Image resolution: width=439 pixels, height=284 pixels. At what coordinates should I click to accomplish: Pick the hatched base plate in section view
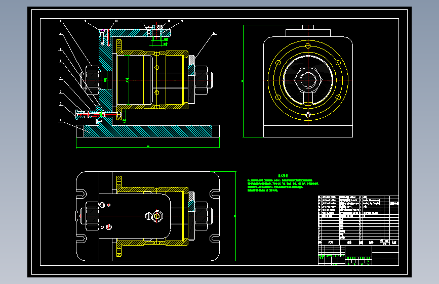148,131
